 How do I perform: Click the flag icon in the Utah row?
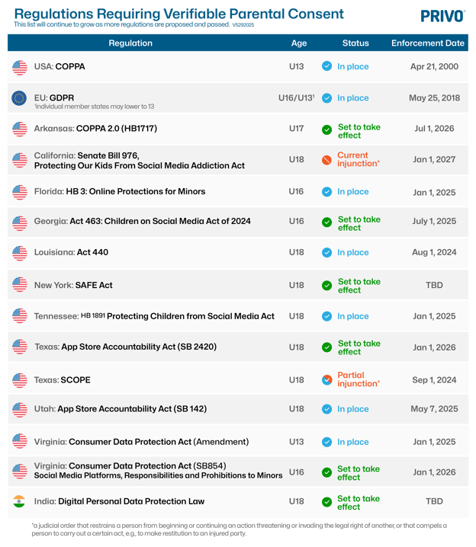click(x=20, y=410)
